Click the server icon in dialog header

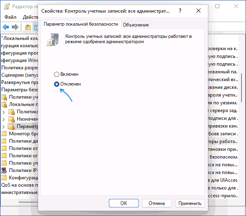pyautogui.click(x=53, y=40)
